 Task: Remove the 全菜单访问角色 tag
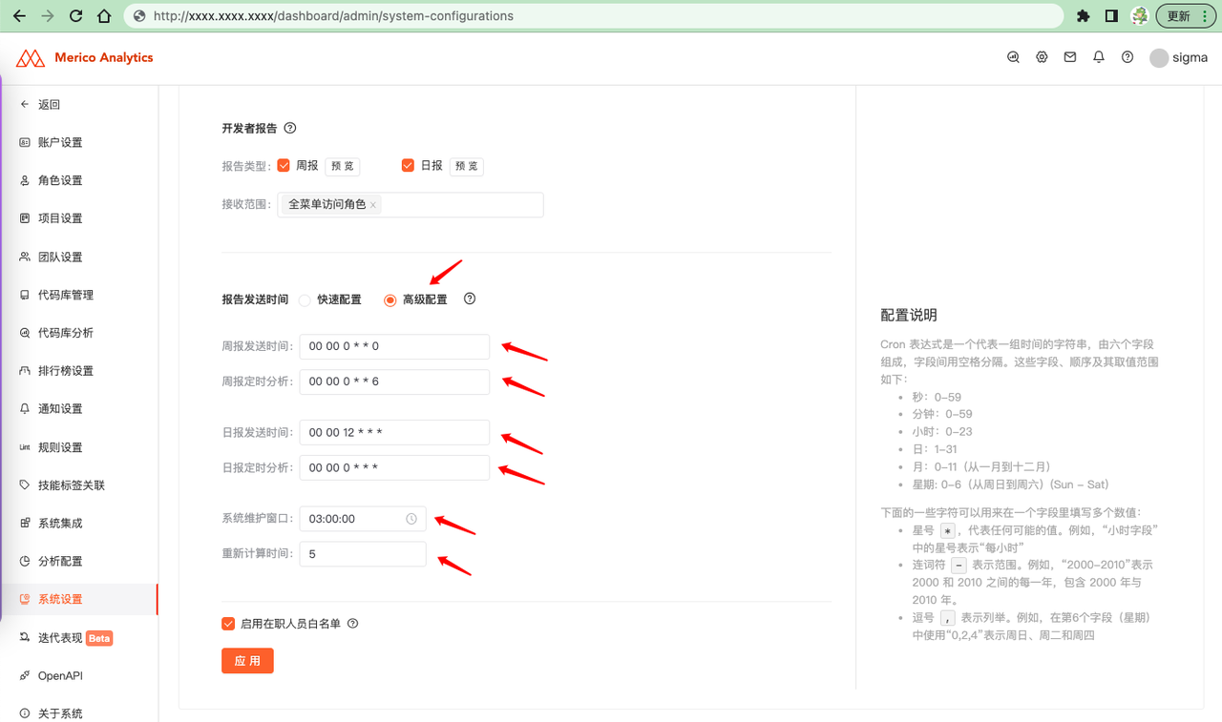pyautogui.click(x=373, y=205)
